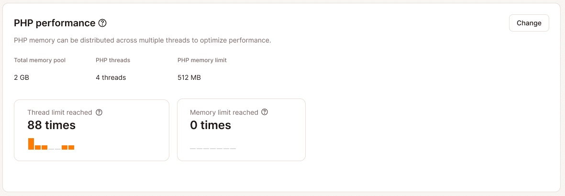
Task: Click the flat gray chart under 0 times
Action: pos(213,148)
